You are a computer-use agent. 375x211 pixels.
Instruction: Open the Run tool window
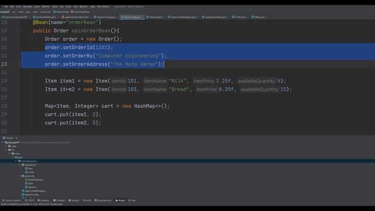tap(132, 200)
